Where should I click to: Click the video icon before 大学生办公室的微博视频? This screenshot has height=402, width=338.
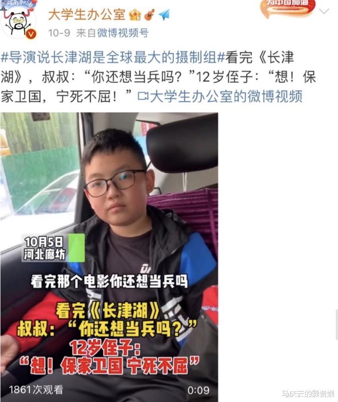pos(143,96)
